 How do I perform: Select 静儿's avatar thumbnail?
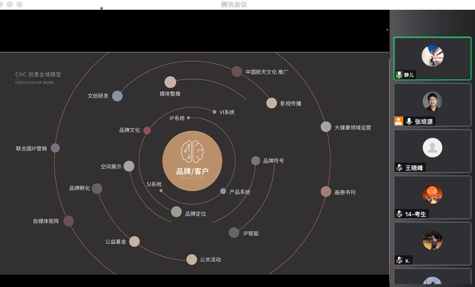tap(432, 56)
